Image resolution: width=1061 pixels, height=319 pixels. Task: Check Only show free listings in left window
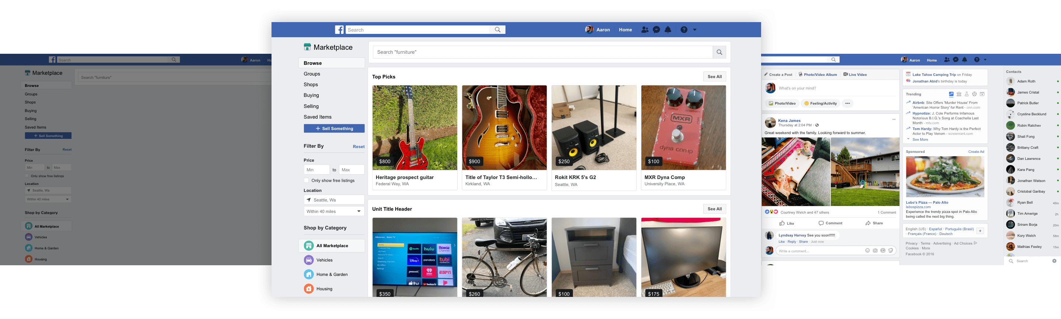tap(27, 176)
